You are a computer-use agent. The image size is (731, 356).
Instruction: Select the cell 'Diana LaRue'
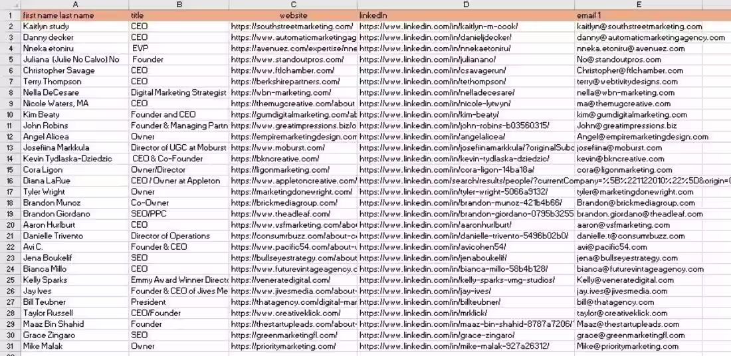[x=75, y=181]
